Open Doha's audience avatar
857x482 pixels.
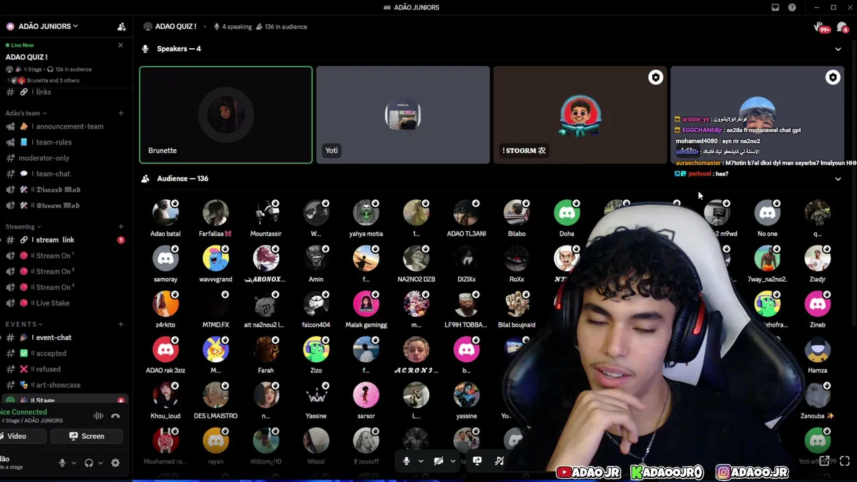567,213
